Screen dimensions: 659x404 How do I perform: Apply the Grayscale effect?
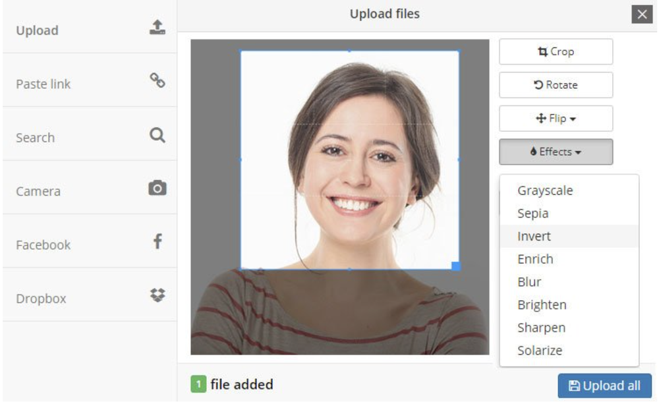[x=569, y=190]
